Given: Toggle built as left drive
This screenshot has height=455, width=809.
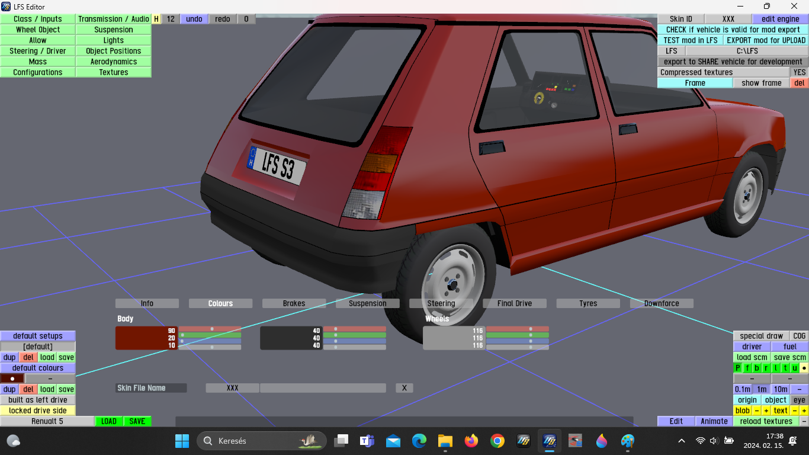Looking at the screenshot, I should click(38, 400).
